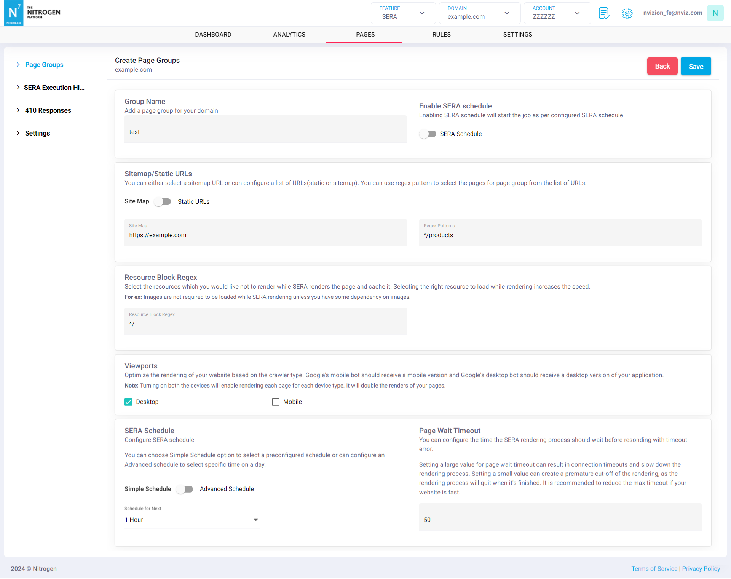The width and height of the screenshot is (731, 579).
Task: Expand SERA Execution History chevron
Action: coord(18,88)
